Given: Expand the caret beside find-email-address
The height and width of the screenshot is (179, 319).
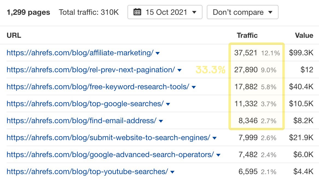Looking at the screenshot, I should pyautogui.click(x=161, y=121).
